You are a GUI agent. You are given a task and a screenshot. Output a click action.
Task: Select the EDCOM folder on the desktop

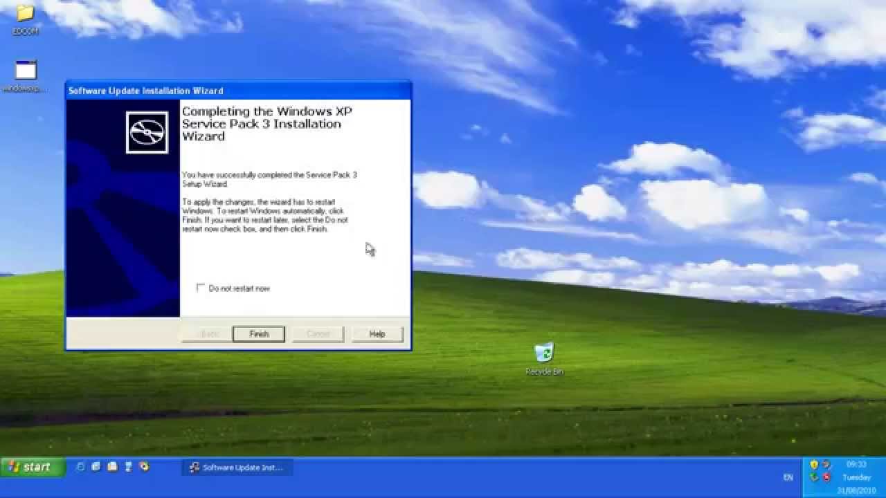(26, 20)
